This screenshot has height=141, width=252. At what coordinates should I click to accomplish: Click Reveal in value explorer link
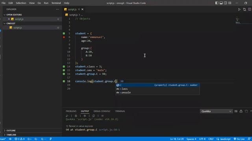[81, 126]
